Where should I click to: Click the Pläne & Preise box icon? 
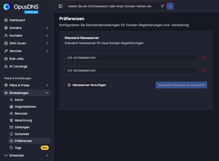6,85
